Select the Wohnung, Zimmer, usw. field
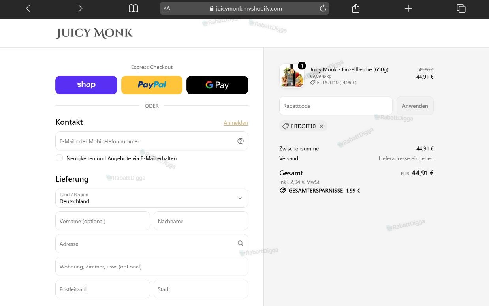 [x=152, y=266]
